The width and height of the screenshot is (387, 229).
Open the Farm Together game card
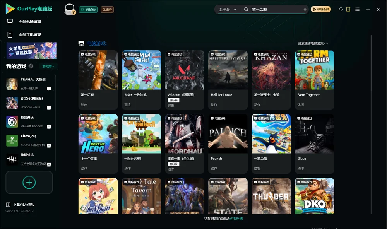tap(314, 80)
